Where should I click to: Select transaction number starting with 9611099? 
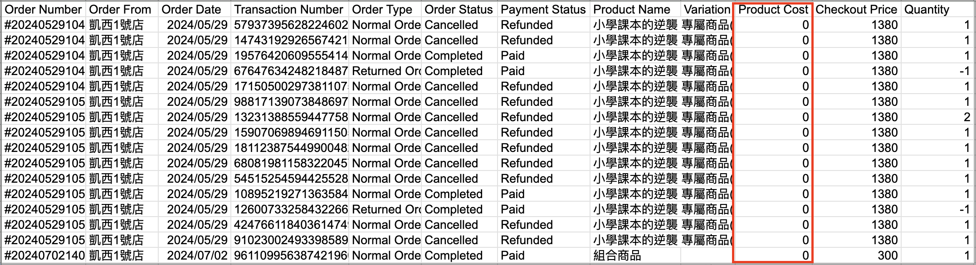coord(290,256)
